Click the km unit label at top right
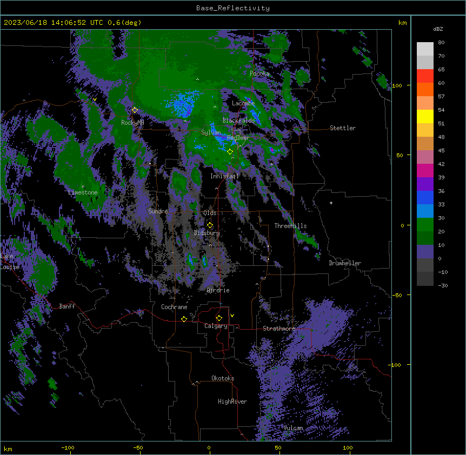This screenshot has height=455, width=466. pyautogui.click(x=402, y=23)
